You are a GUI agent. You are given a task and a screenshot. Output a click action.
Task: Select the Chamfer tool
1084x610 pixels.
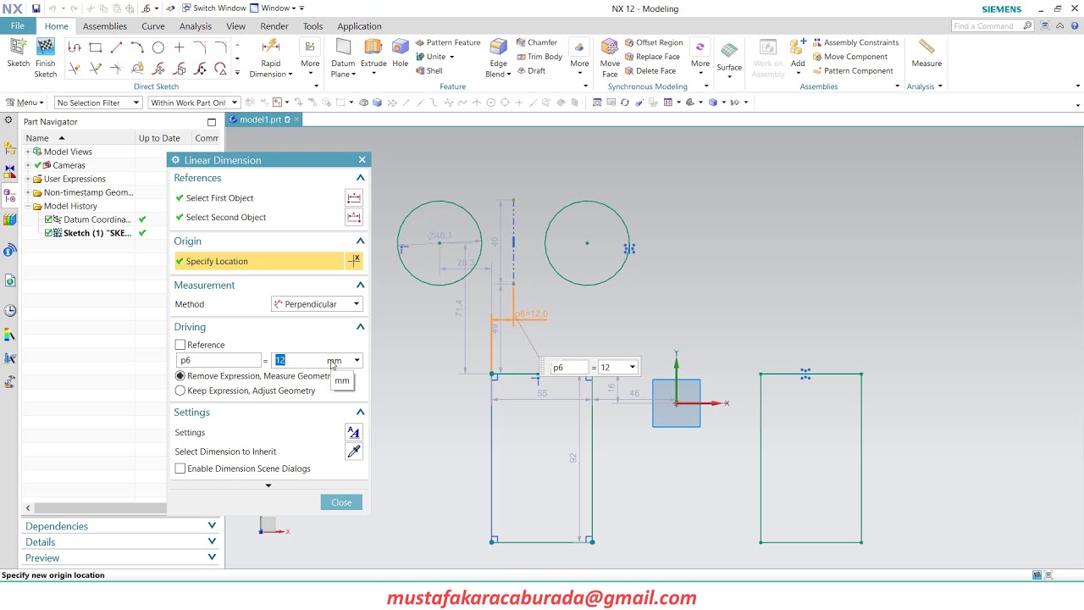point(535,42)
